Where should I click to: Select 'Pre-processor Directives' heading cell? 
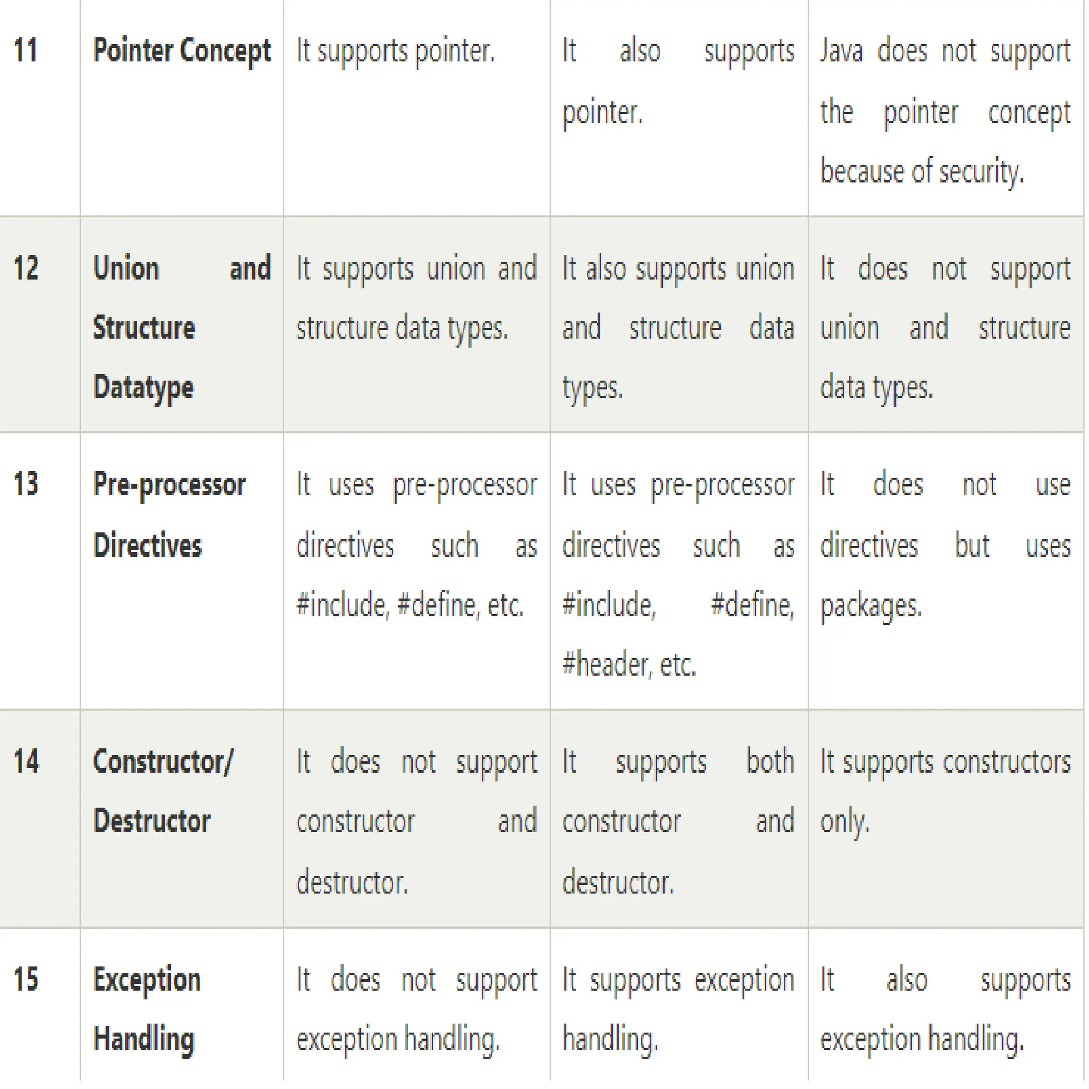tap(181, 571)
